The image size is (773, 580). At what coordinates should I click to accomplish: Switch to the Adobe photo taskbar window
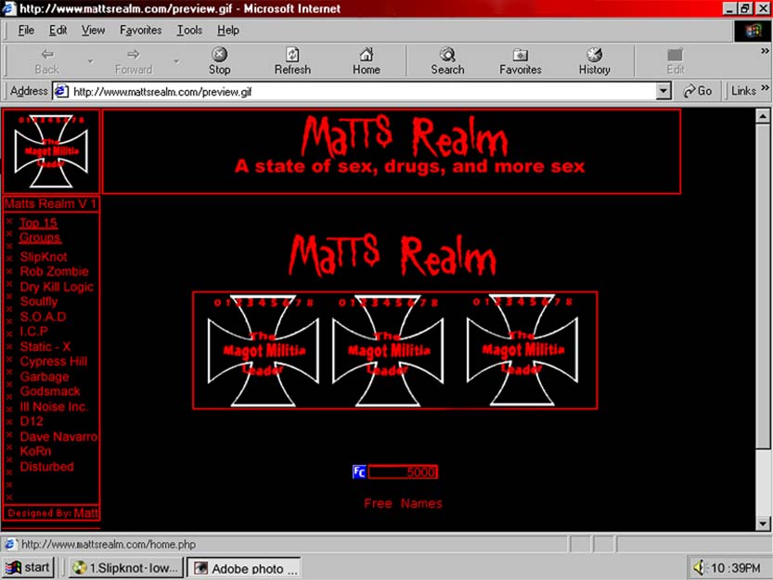point(244,568)
